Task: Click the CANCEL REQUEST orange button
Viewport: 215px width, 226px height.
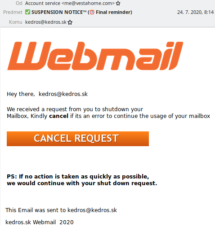Action: [x=78, y=139]
